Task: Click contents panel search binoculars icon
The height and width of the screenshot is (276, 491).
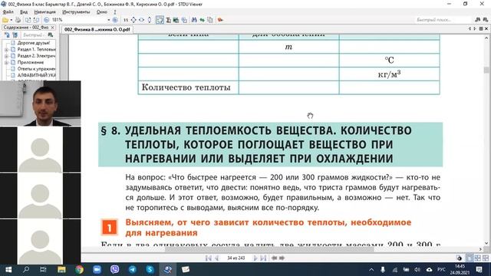Action: point(51,35)
